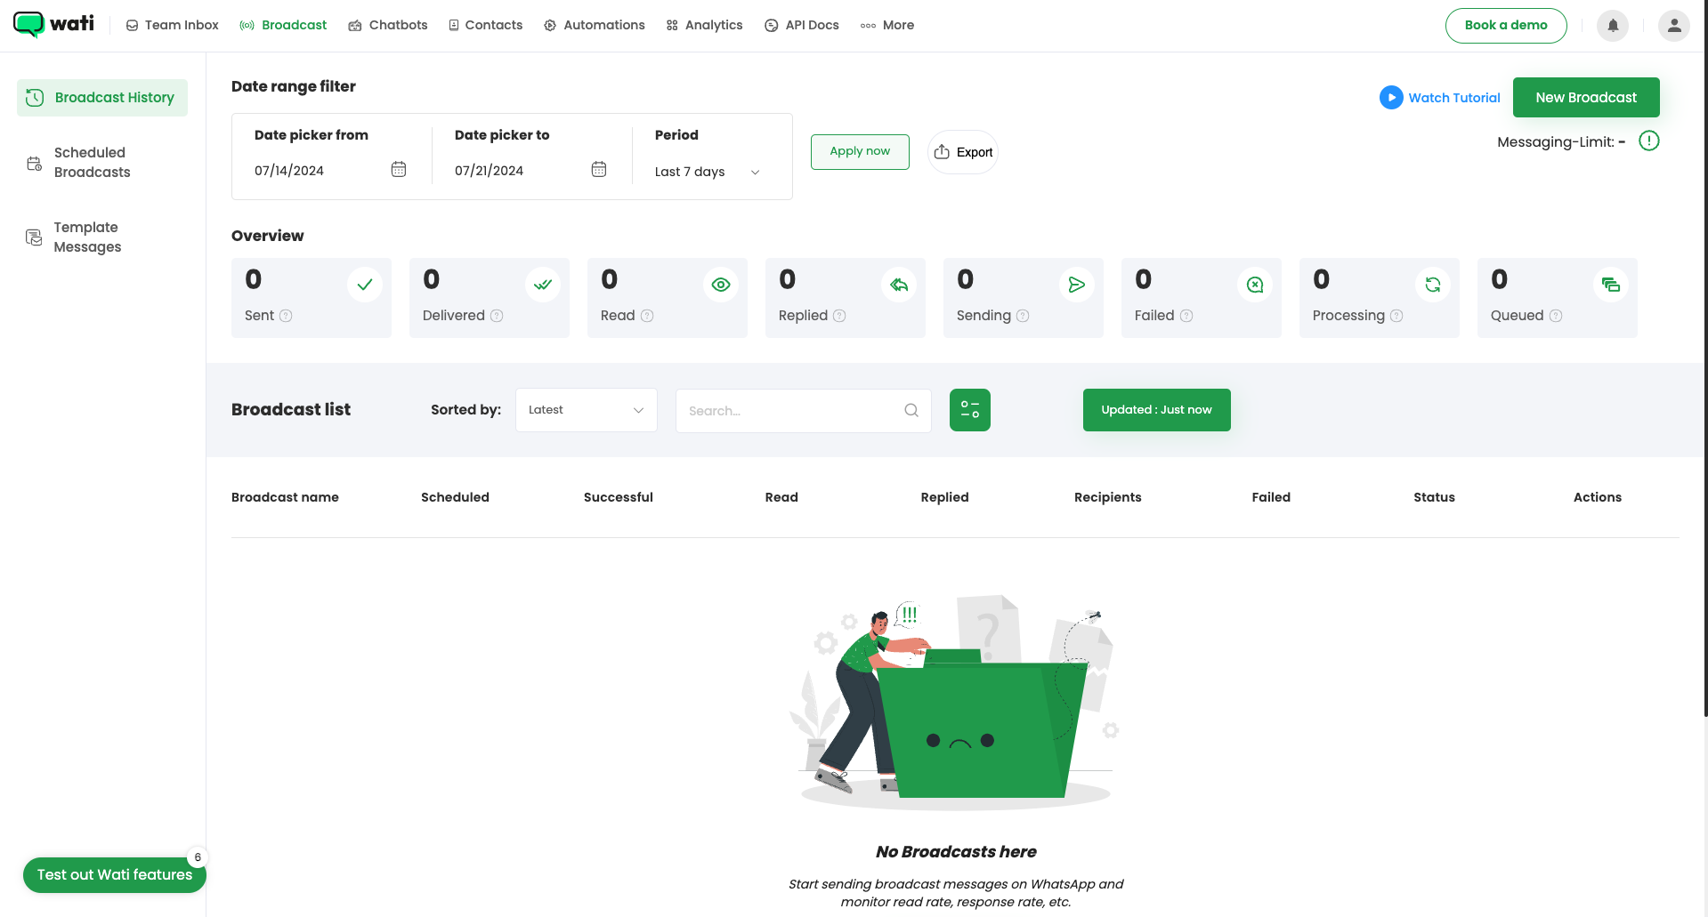Image resolution: width=1708 pixels, height=917 pixels.
Task: Click the Messaging-Limit info icon
Action: pyautogui.click(x=1648, y=141)
